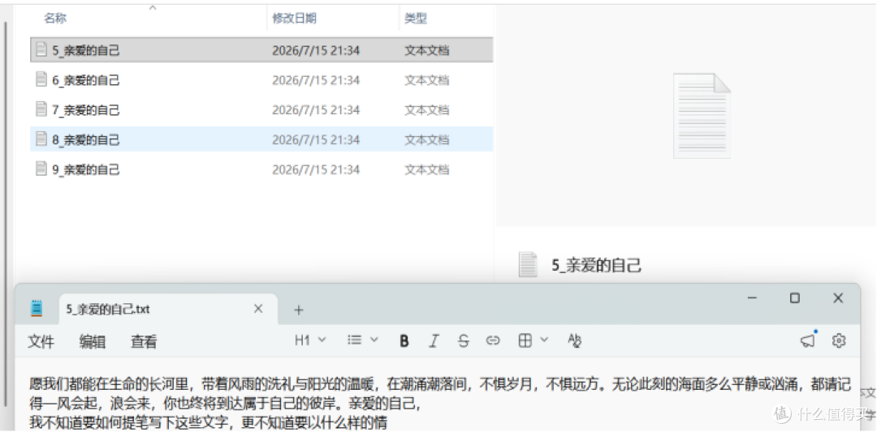Sort by the 修改日期 column header

coord(294,19)
